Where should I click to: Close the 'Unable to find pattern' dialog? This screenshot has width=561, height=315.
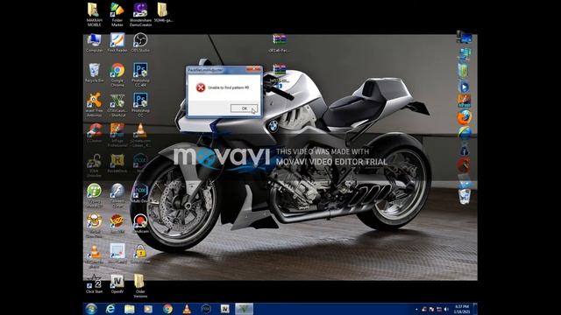254,68
